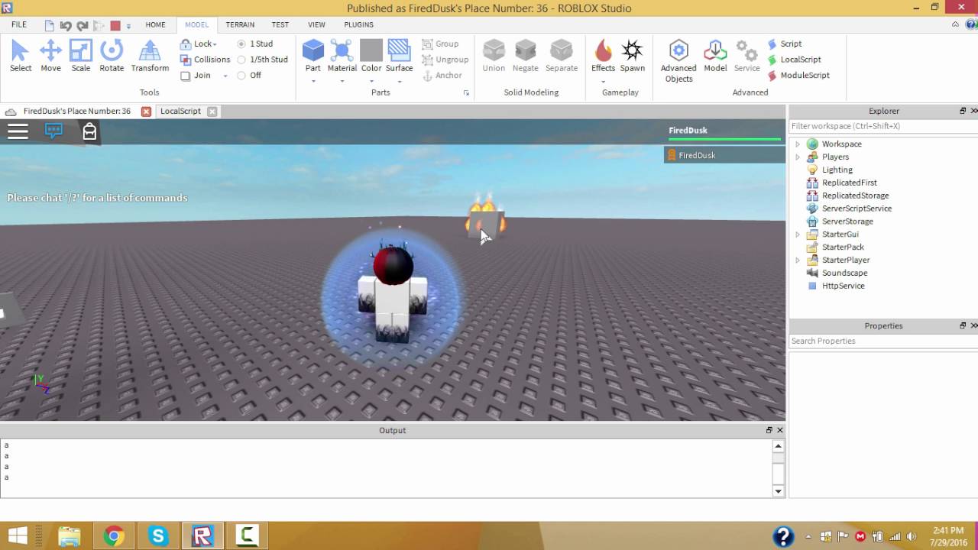Image resolution: width=978 pixels, height=550 pixels.
Task: Click the Group button
Action: [x=441, y=44]
